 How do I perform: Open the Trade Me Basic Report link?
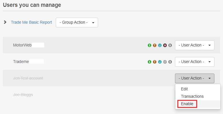[31, 22]
